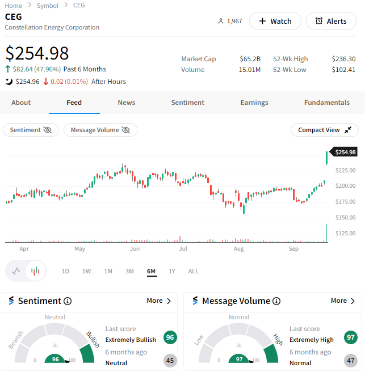Click the green up arrow beside $82.64
Image resolution: width=365 pixels, height=372 pixels.
point(7,69)
